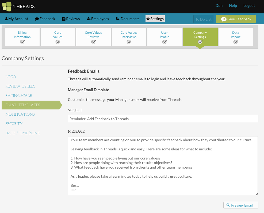Click the Core Values Interviews checkmark icon
This screenshot has height=213, width=264.
[129, 42]
